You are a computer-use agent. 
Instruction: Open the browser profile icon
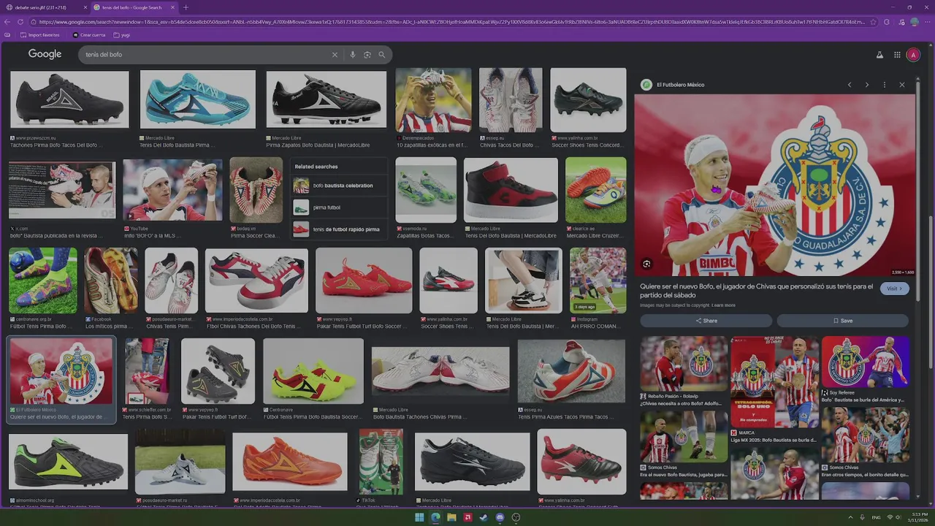point(915,22)
